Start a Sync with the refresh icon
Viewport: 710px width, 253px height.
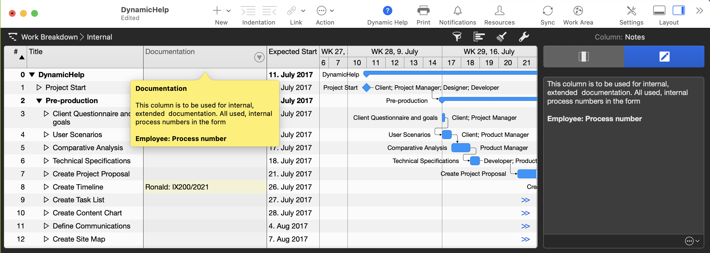tap(547, 11)
